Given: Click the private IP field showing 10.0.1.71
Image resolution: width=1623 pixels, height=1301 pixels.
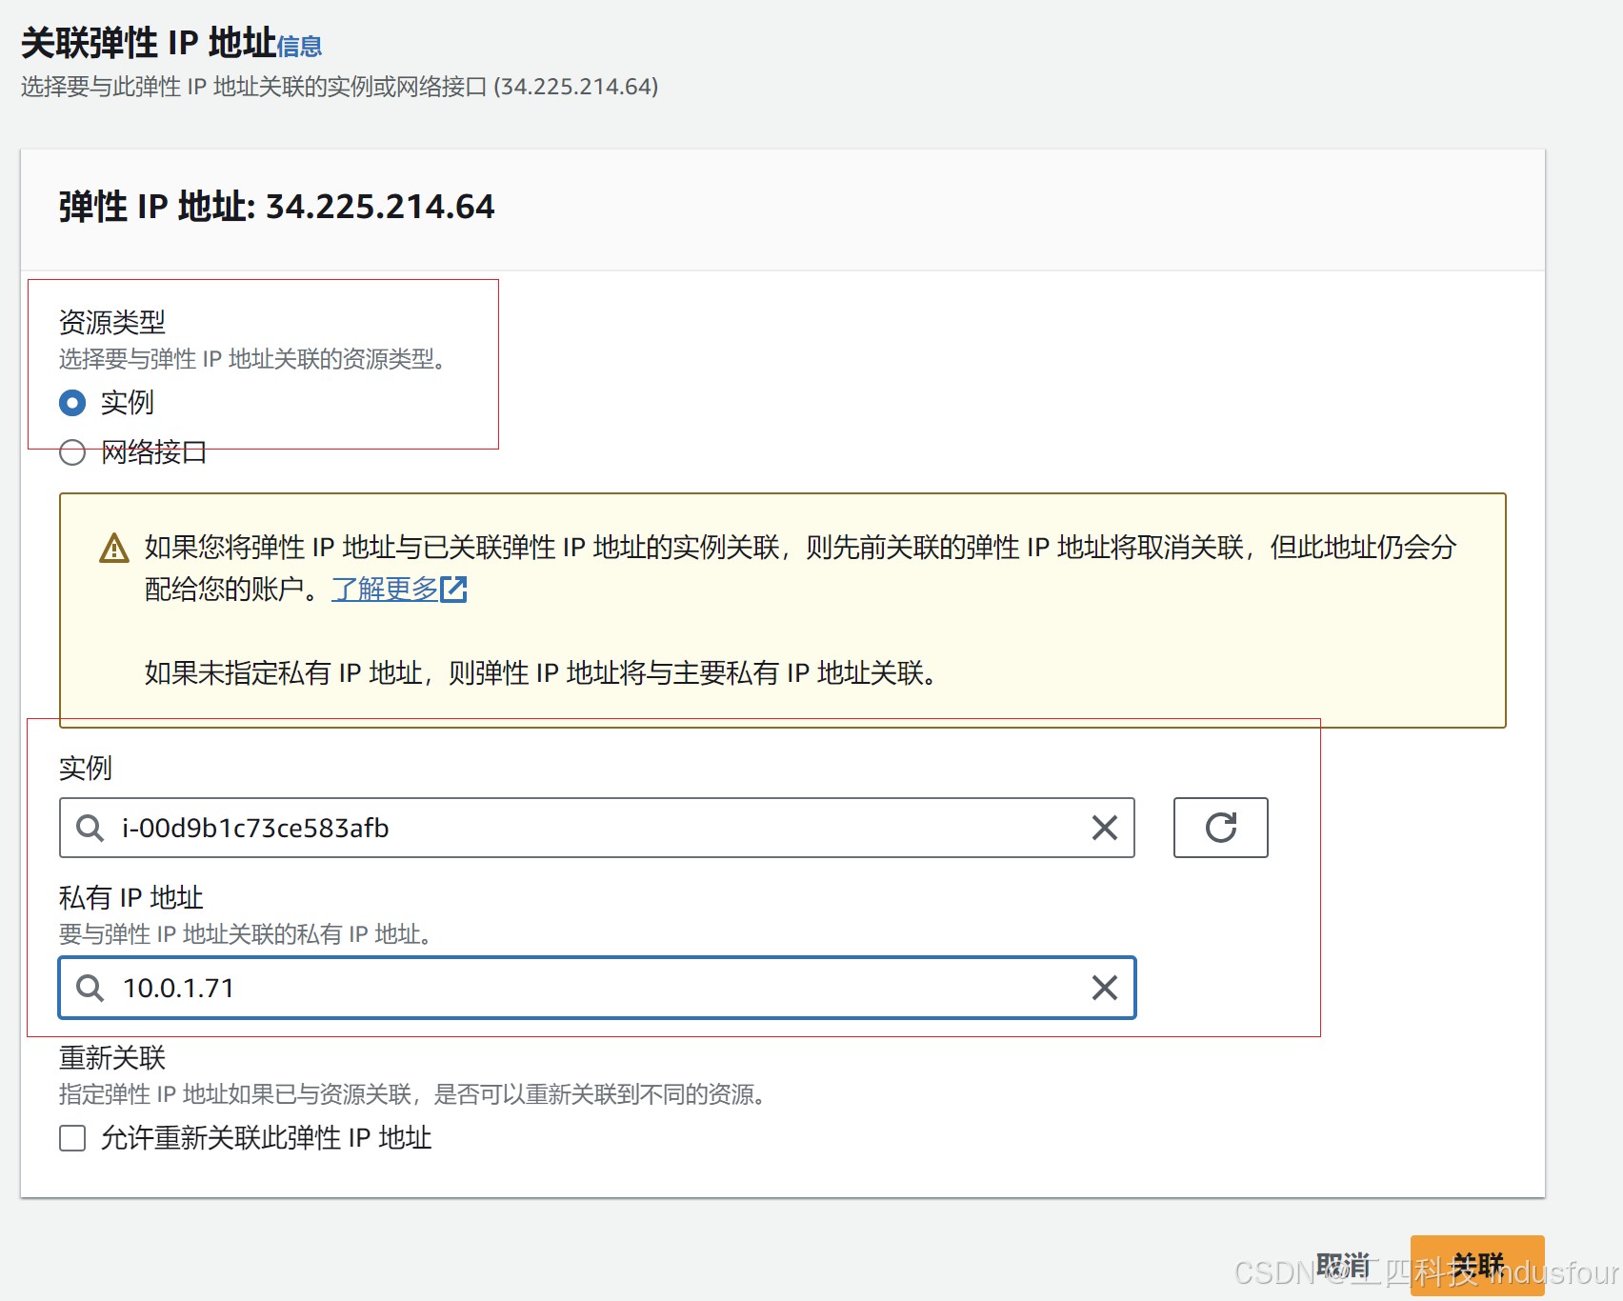Looking at the screenshot, I should (x=597, y=988).
